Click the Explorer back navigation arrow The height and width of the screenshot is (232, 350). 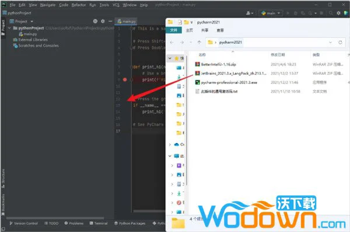click(171, 42)
